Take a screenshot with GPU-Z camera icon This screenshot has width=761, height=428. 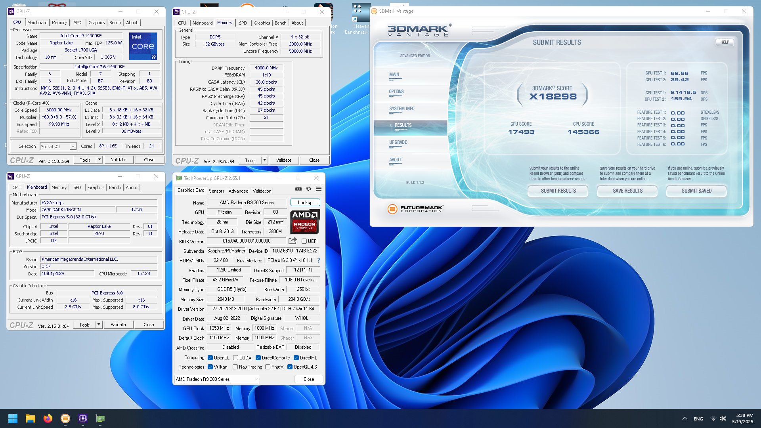click(298, 189)
